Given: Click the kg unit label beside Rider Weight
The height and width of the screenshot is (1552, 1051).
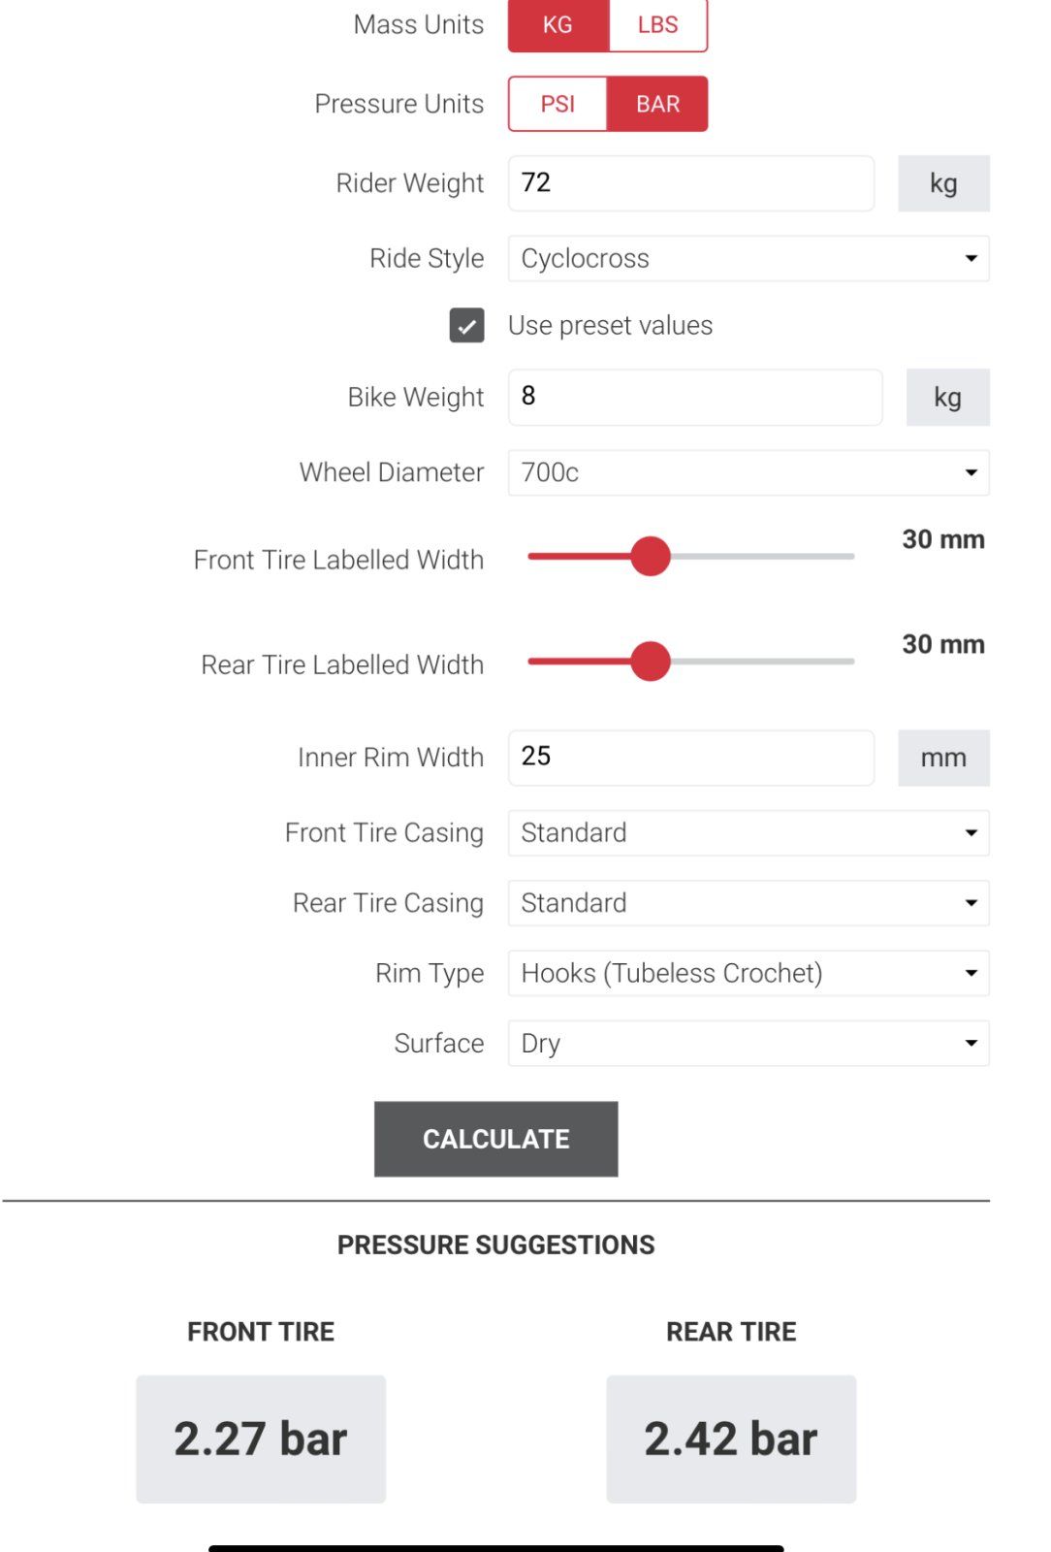Looking at the screenshot, I should [943, 183].
